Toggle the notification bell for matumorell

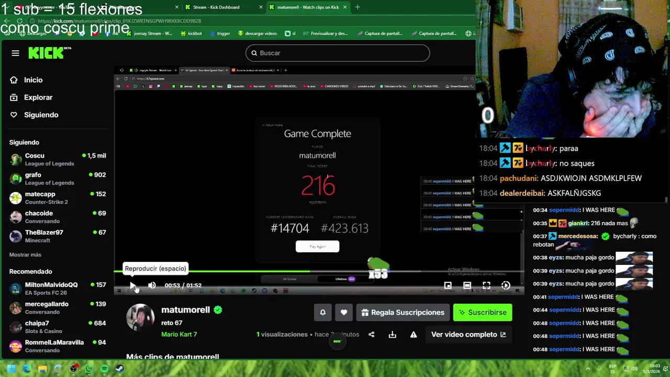click(x=323, y=313)
